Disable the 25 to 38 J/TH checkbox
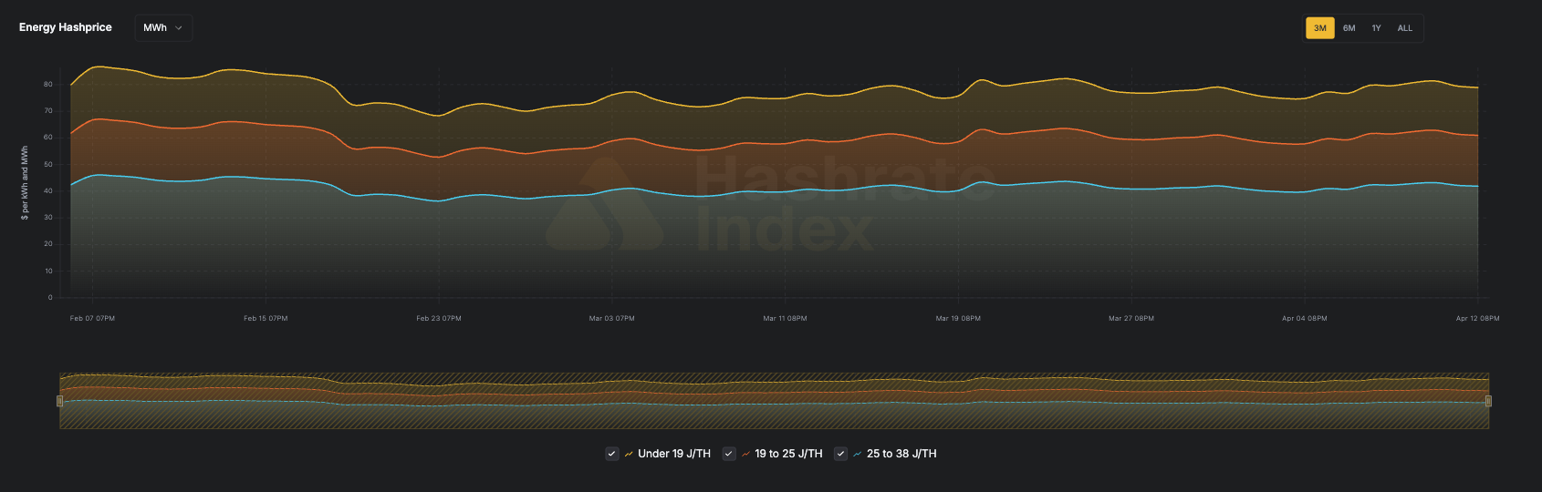Viewport: 1542px width, 492px height. 841,454
